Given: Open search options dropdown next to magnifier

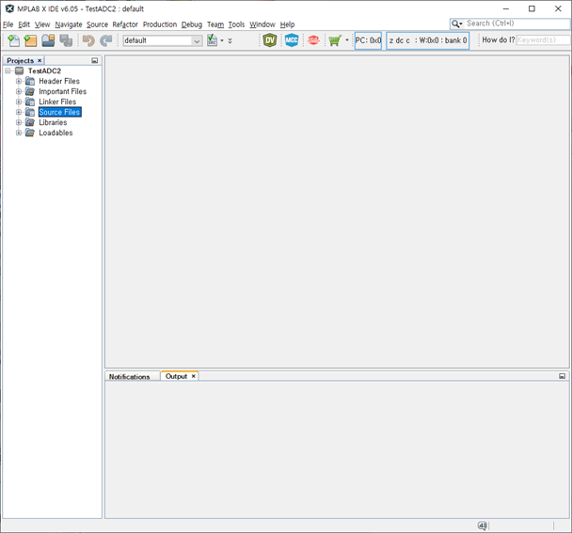Looking at the screenshot, I should pyautogui.click(x=461, y=24).
